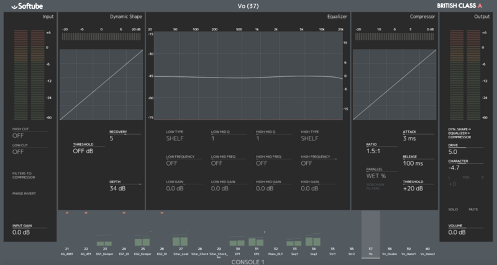This screenshot has height=265, width=497.
Task: Select channel 23 EG1_Kemper
Action: pos(105,251)
